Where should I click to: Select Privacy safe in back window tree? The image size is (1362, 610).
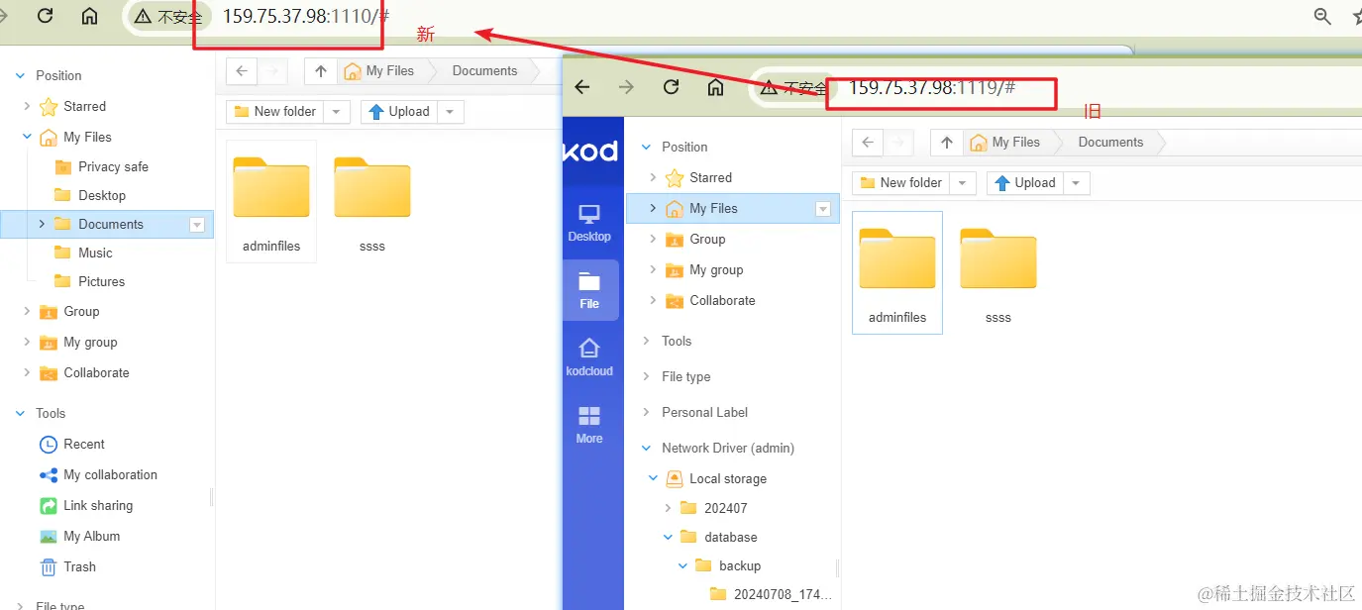click(113, 166)
